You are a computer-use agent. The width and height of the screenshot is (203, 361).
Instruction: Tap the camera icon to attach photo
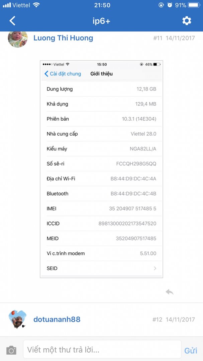pos(11,350)
